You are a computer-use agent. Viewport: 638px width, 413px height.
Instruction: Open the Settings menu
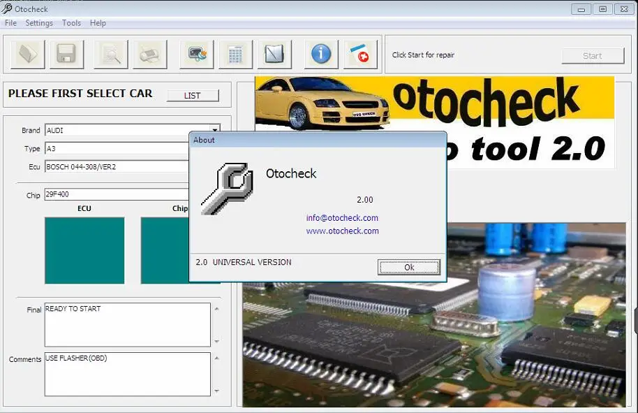click(x=39, y=23)
